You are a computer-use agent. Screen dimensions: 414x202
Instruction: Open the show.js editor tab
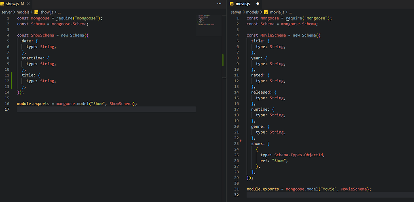pos(12,4)
